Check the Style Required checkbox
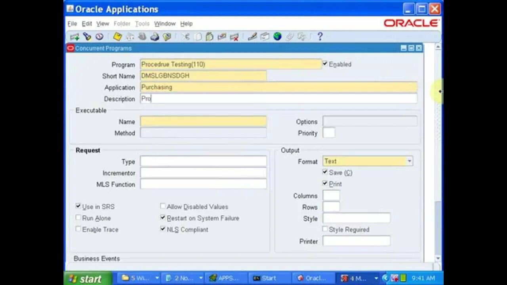Image resolution: width=507 pixels, height=285 pixels. point(325,229)
